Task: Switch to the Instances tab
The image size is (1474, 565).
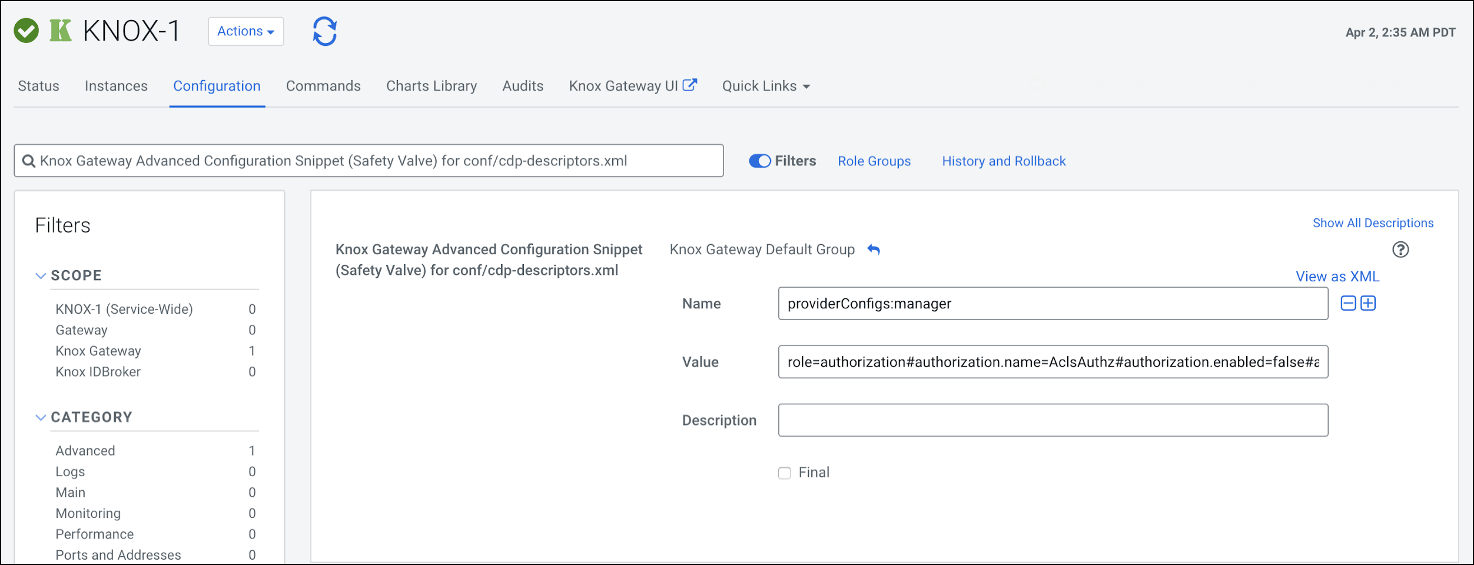Action: 116,86
